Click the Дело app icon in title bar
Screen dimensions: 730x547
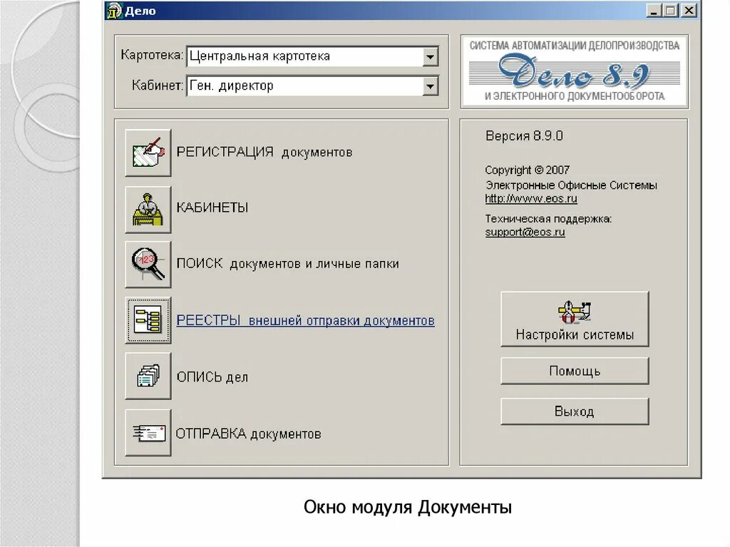(x=113, y=11)
